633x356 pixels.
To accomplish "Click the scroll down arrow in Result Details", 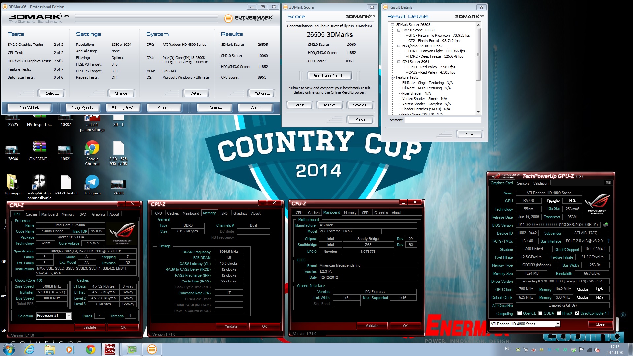I will 478,112.
